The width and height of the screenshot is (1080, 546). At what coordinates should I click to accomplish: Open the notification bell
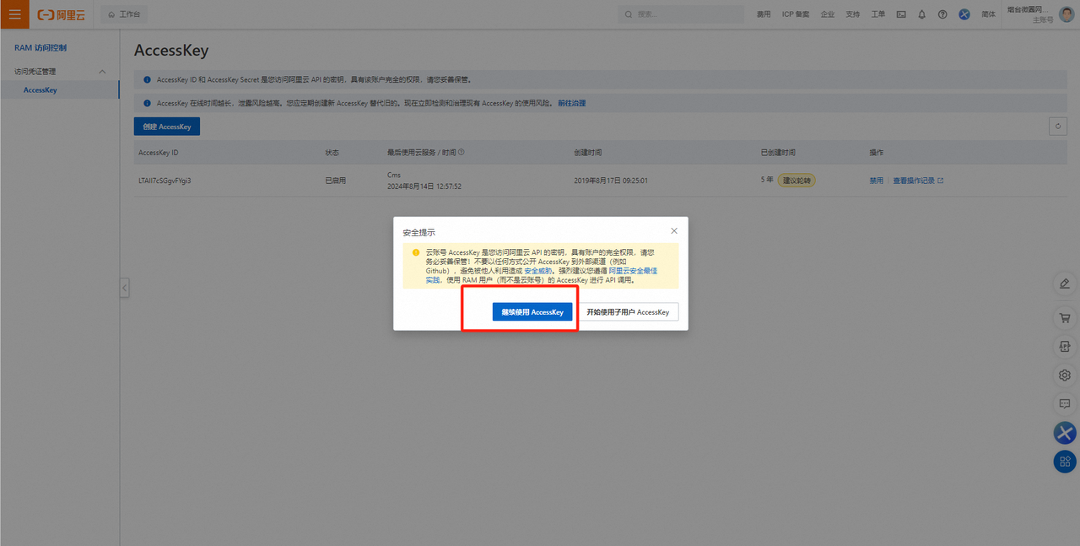[x=921, y=14]
